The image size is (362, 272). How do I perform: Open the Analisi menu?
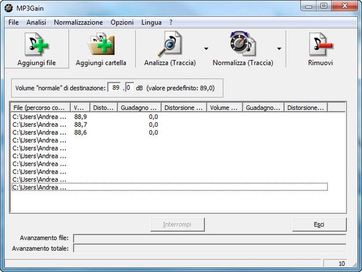(36, 22)
